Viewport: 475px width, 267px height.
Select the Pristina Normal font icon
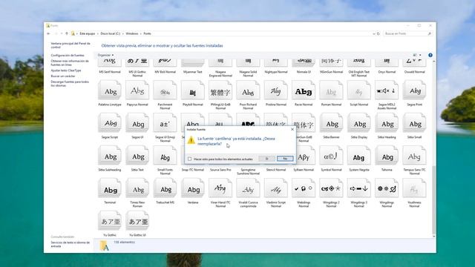[275, 90]
